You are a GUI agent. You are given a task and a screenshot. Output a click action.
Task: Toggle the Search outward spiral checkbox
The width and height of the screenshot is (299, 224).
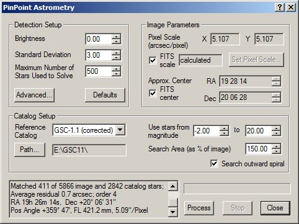pyautogui.click(x=214, y=163)
